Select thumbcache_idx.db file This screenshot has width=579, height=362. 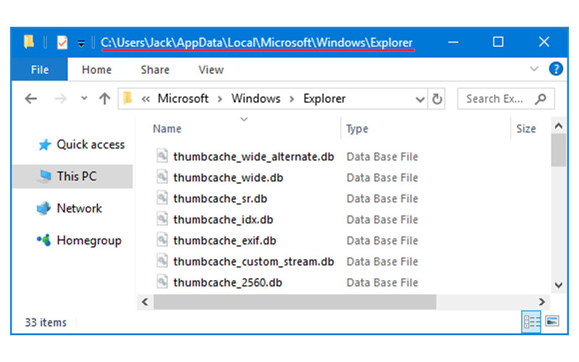click(223, 220)
